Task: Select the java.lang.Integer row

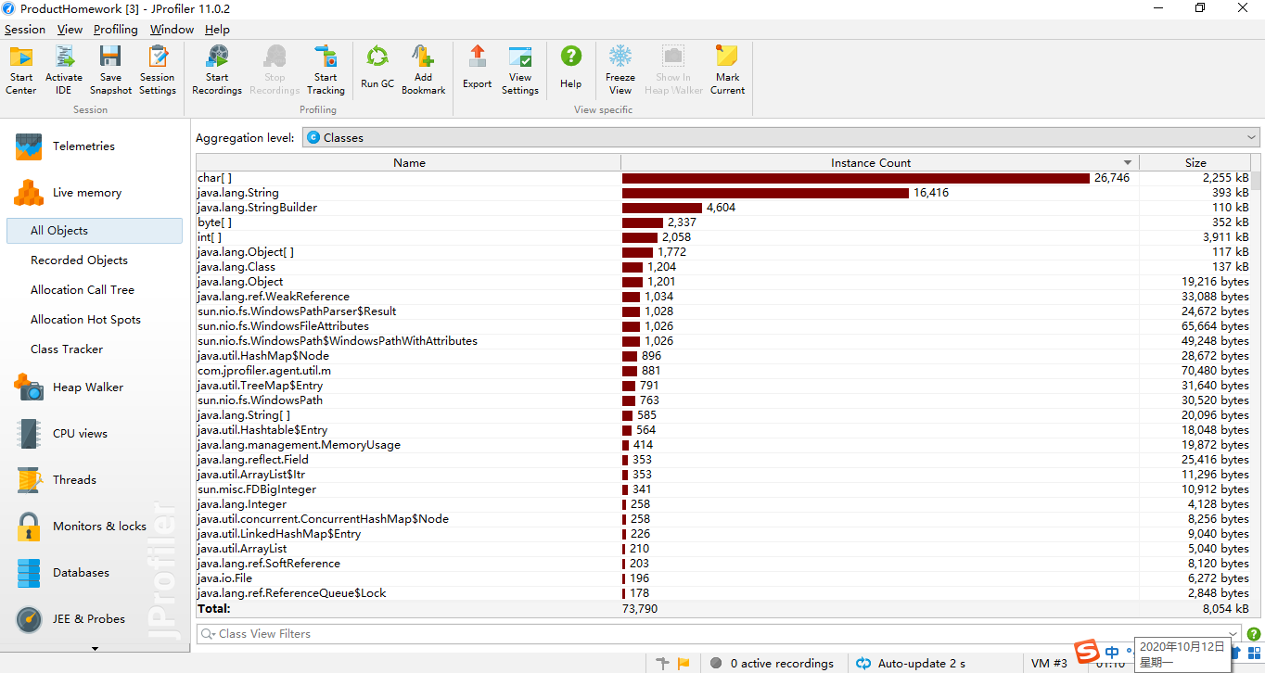Action: pyautogui.click(x=723, y=504)
